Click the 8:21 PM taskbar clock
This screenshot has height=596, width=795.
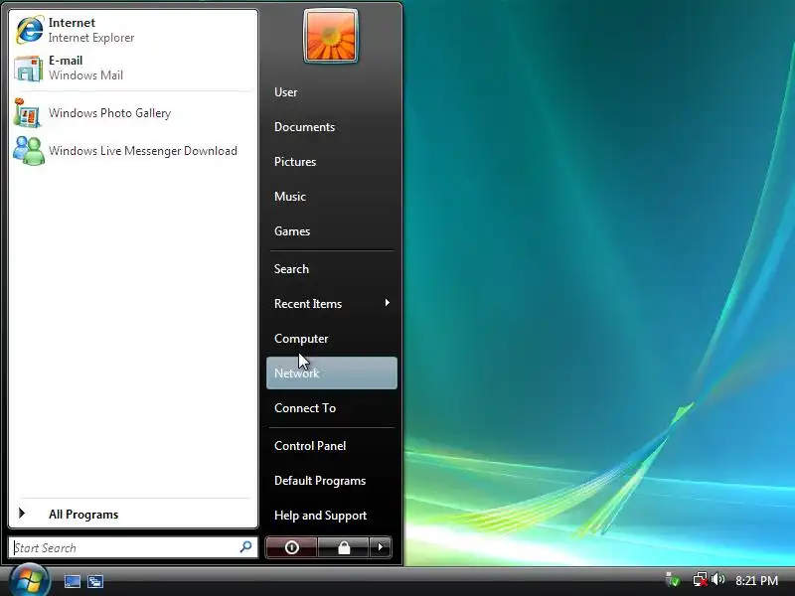click(x=756, y=580)
